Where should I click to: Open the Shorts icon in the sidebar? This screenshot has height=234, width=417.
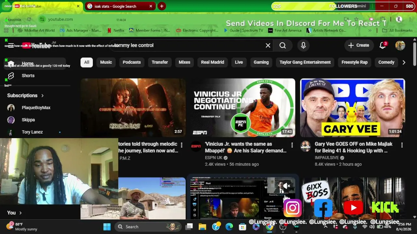(11, 76)
